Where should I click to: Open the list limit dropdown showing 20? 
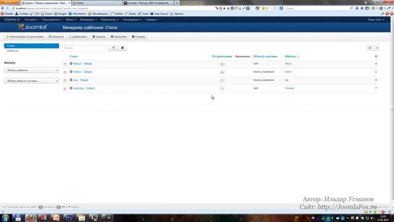tap(372, 48)
